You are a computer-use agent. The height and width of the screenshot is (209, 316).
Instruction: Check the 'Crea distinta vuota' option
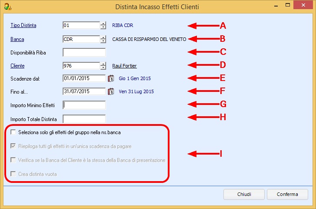(x=13, y=174)
